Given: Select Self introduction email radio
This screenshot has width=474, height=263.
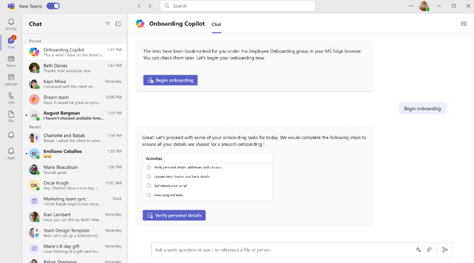Looking at the screenshot, I should [149, 186].
